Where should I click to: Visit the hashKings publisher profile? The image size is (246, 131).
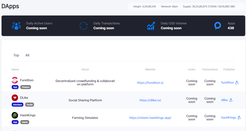pos(228,118)
